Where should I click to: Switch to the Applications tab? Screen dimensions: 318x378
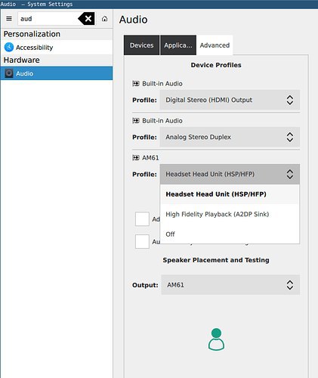point(178,45)
